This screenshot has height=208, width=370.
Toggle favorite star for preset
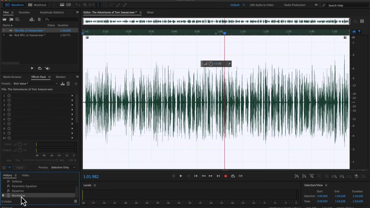[76, 84]
